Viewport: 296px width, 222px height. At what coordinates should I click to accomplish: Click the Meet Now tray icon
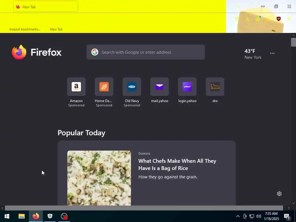(x=245, y=216)
